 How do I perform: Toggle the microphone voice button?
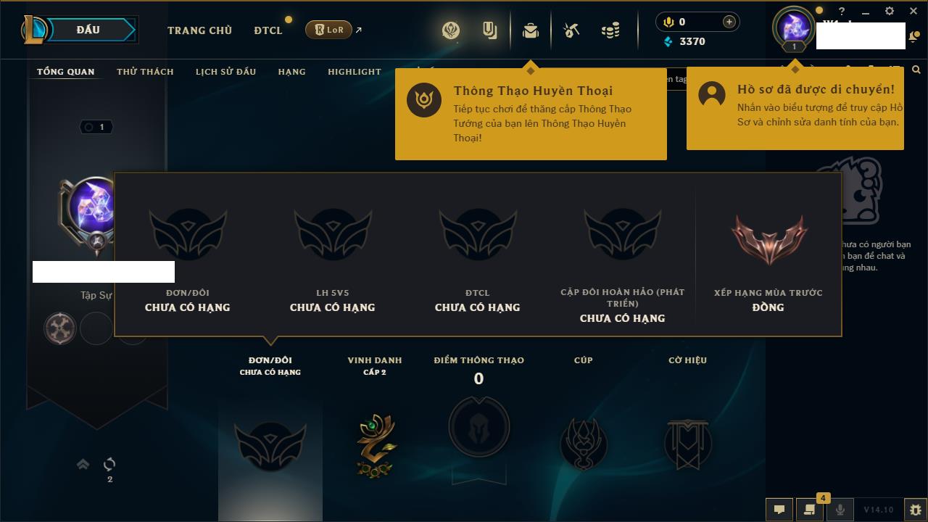[840, 510]
